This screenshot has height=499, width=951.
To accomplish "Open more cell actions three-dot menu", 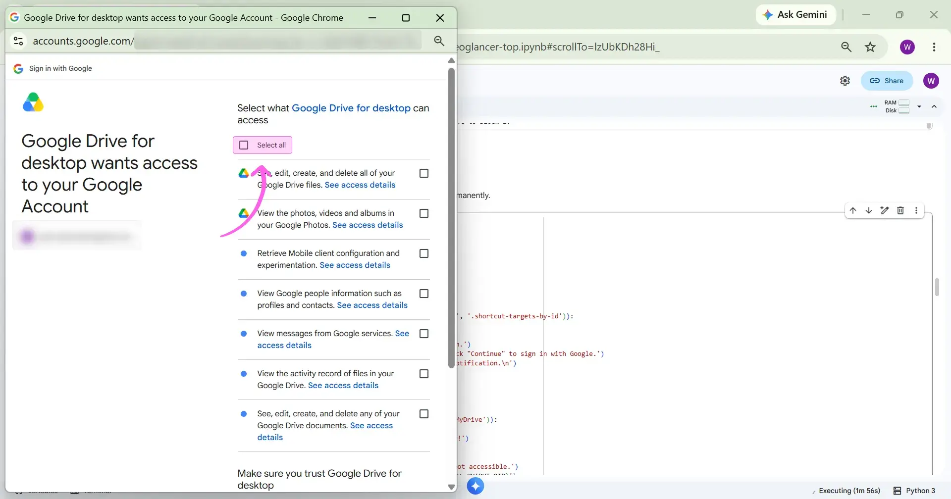I will pyautogui.click(x=916, y=210).
